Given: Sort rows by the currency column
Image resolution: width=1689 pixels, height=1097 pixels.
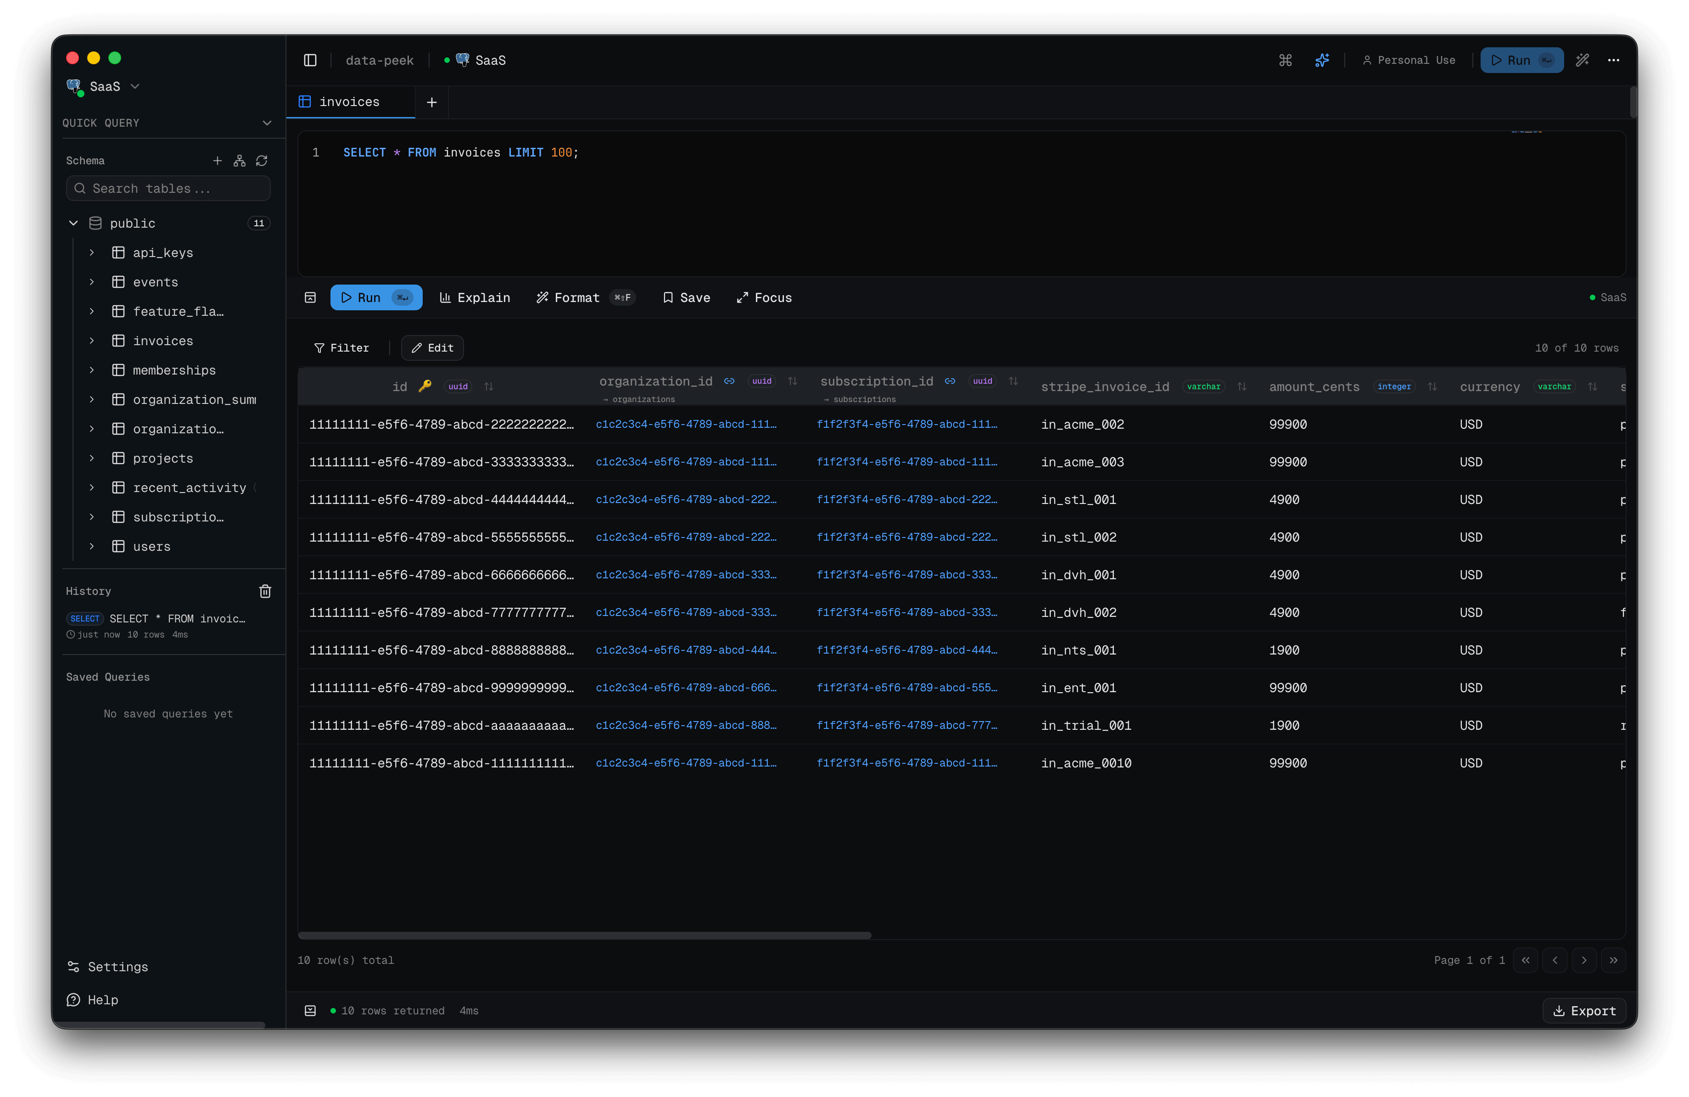Looking at the screenshot, I should pos(1593,387).
